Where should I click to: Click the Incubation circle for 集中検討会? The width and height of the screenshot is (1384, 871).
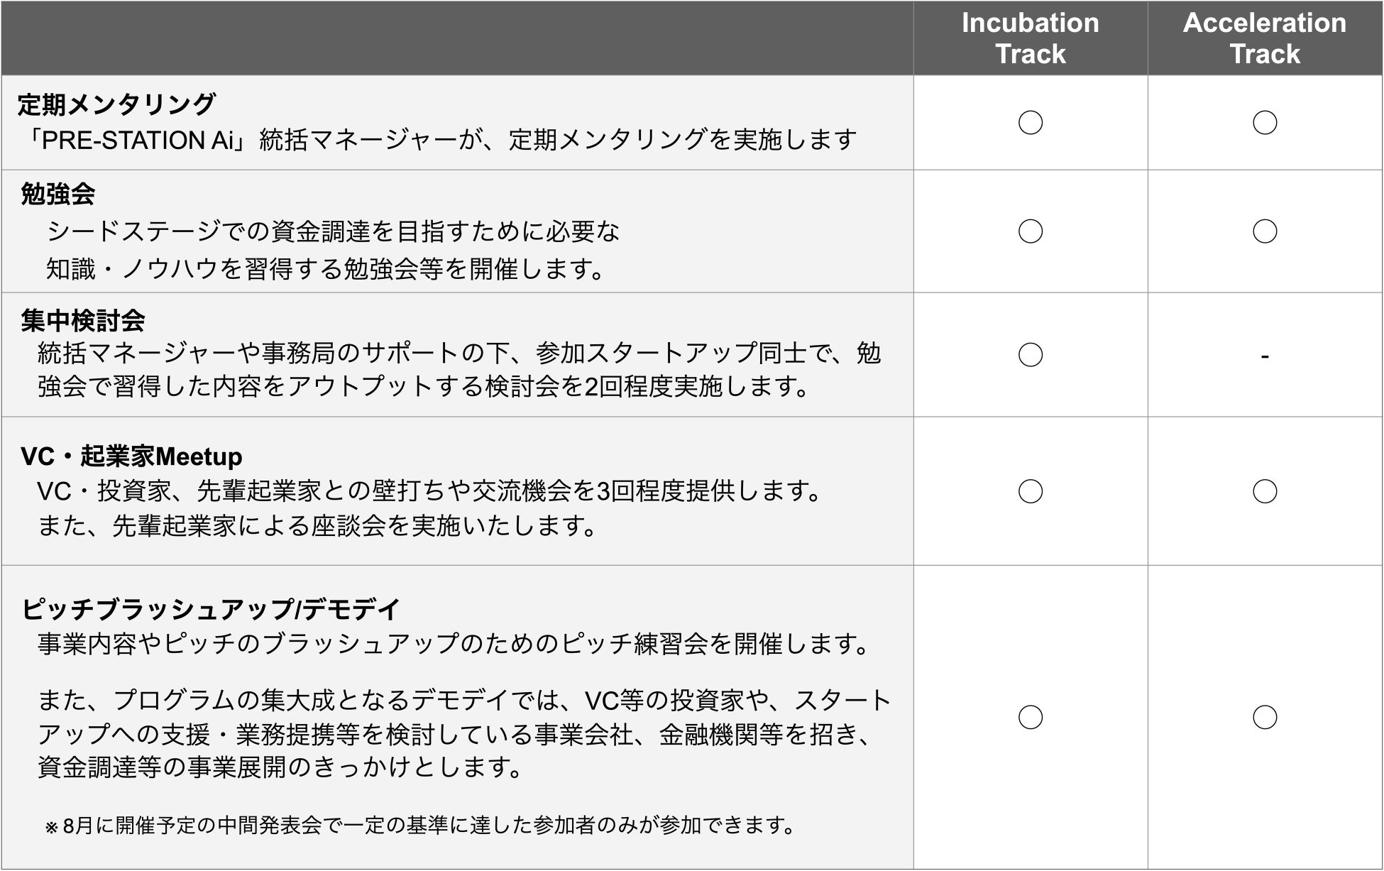(x=1030, y=355)
